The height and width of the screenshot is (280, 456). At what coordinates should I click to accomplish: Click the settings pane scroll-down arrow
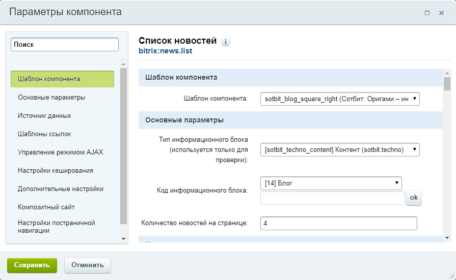click(x=447, y=238)
